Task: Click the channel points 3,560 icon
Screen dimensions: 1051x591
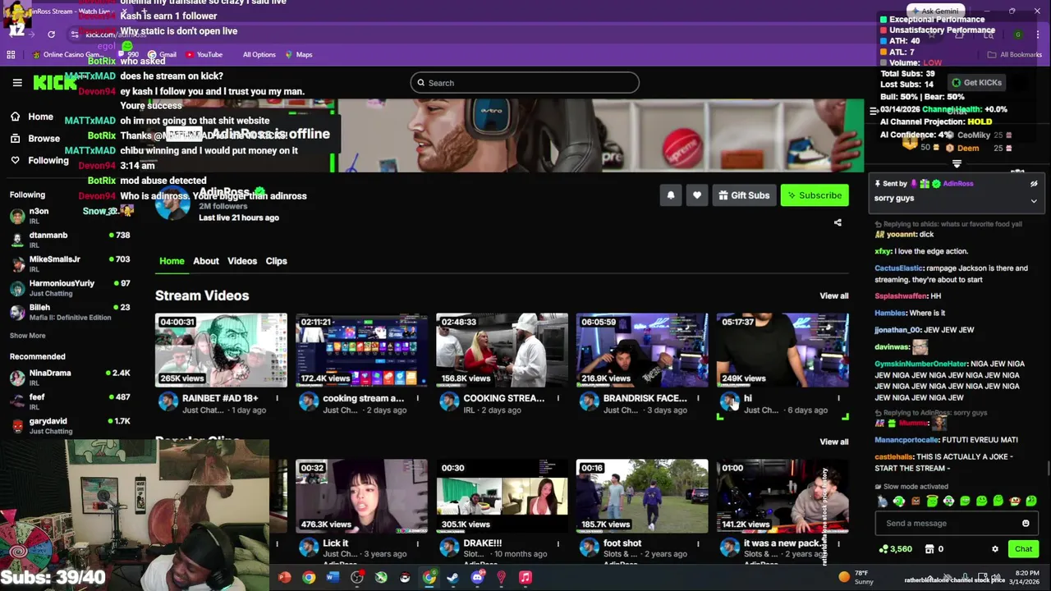Action: click(x=883, y=549)
